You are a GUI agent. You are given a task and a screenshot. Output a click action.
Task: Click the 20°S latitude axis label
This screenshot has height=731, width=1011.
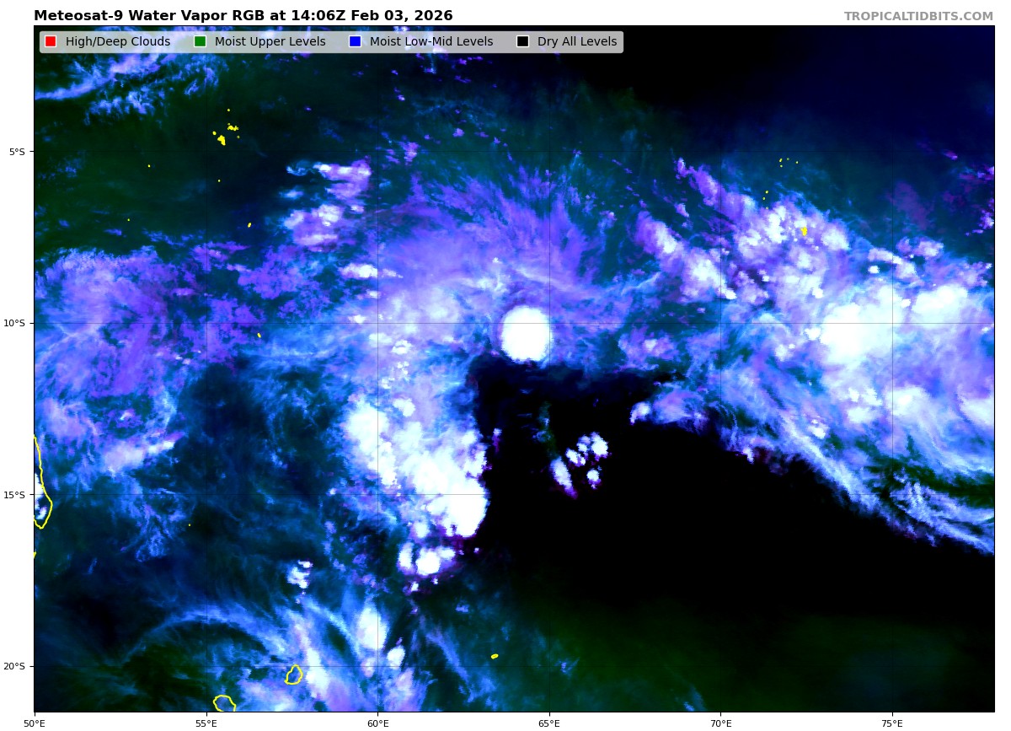(17, 666)
